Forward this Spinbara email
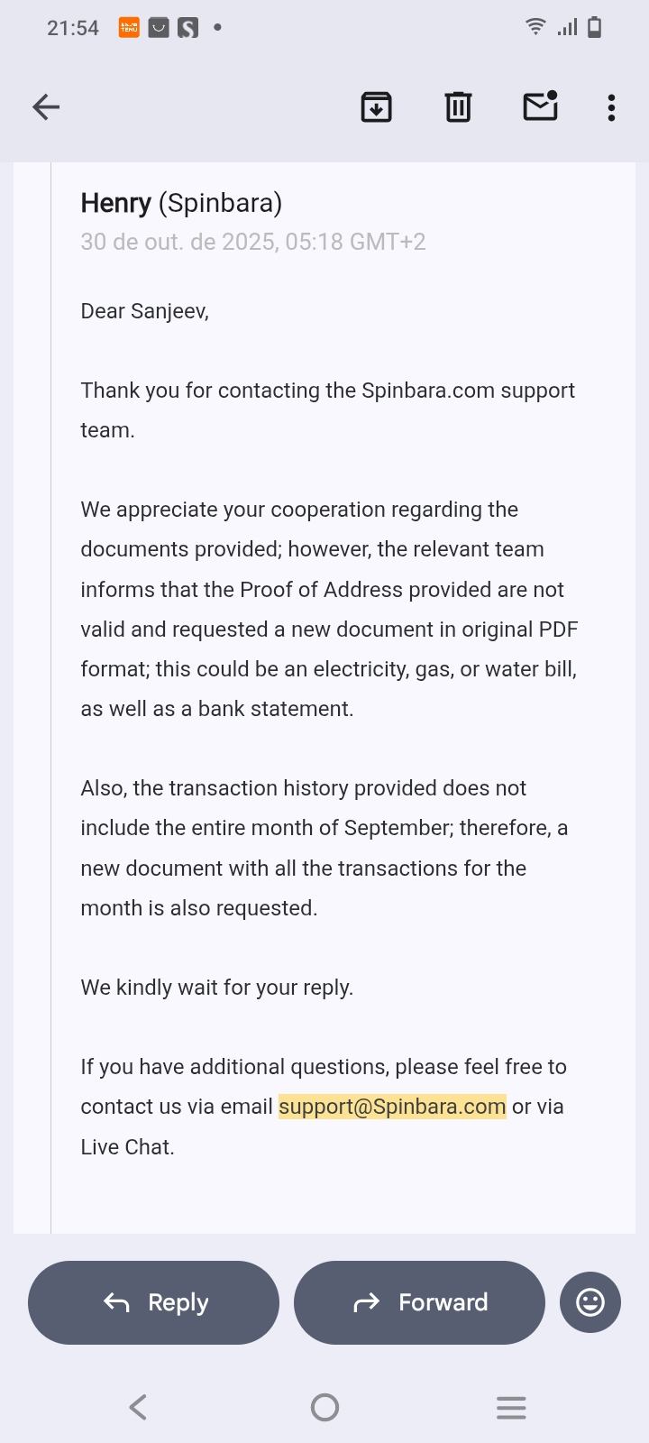 click(420, 1302)
